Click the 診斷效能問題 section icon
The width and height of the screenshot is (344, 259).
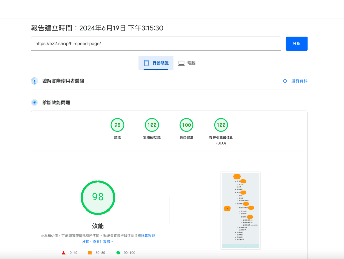34,103
